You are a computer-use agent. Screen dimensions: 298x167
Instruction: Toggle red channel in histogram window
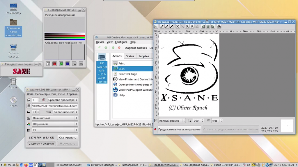tap(55, 64)
